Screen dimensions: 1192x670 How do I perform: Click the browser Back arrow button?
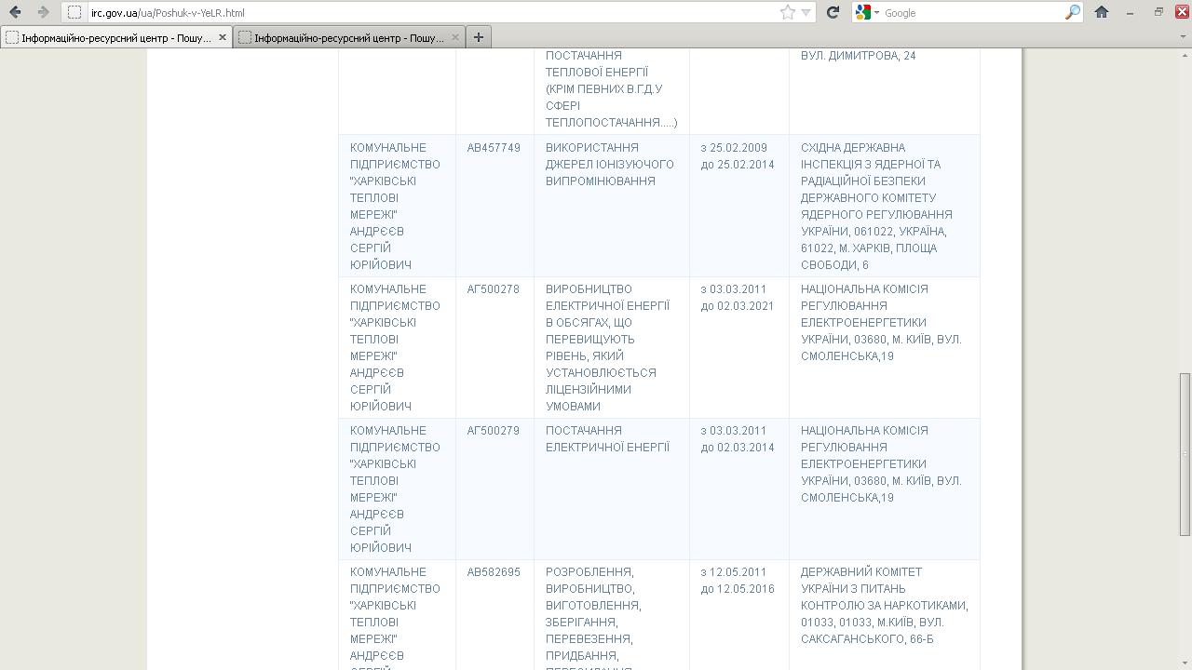coord(15,12)
